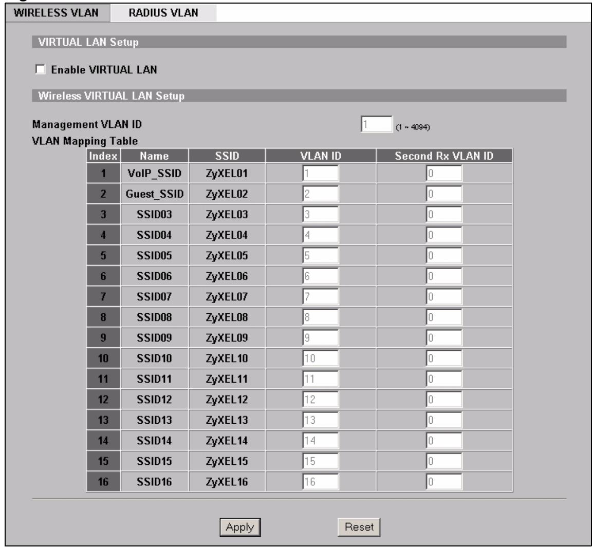Select the ZyXEL01 SSID cell

(227, 174)
